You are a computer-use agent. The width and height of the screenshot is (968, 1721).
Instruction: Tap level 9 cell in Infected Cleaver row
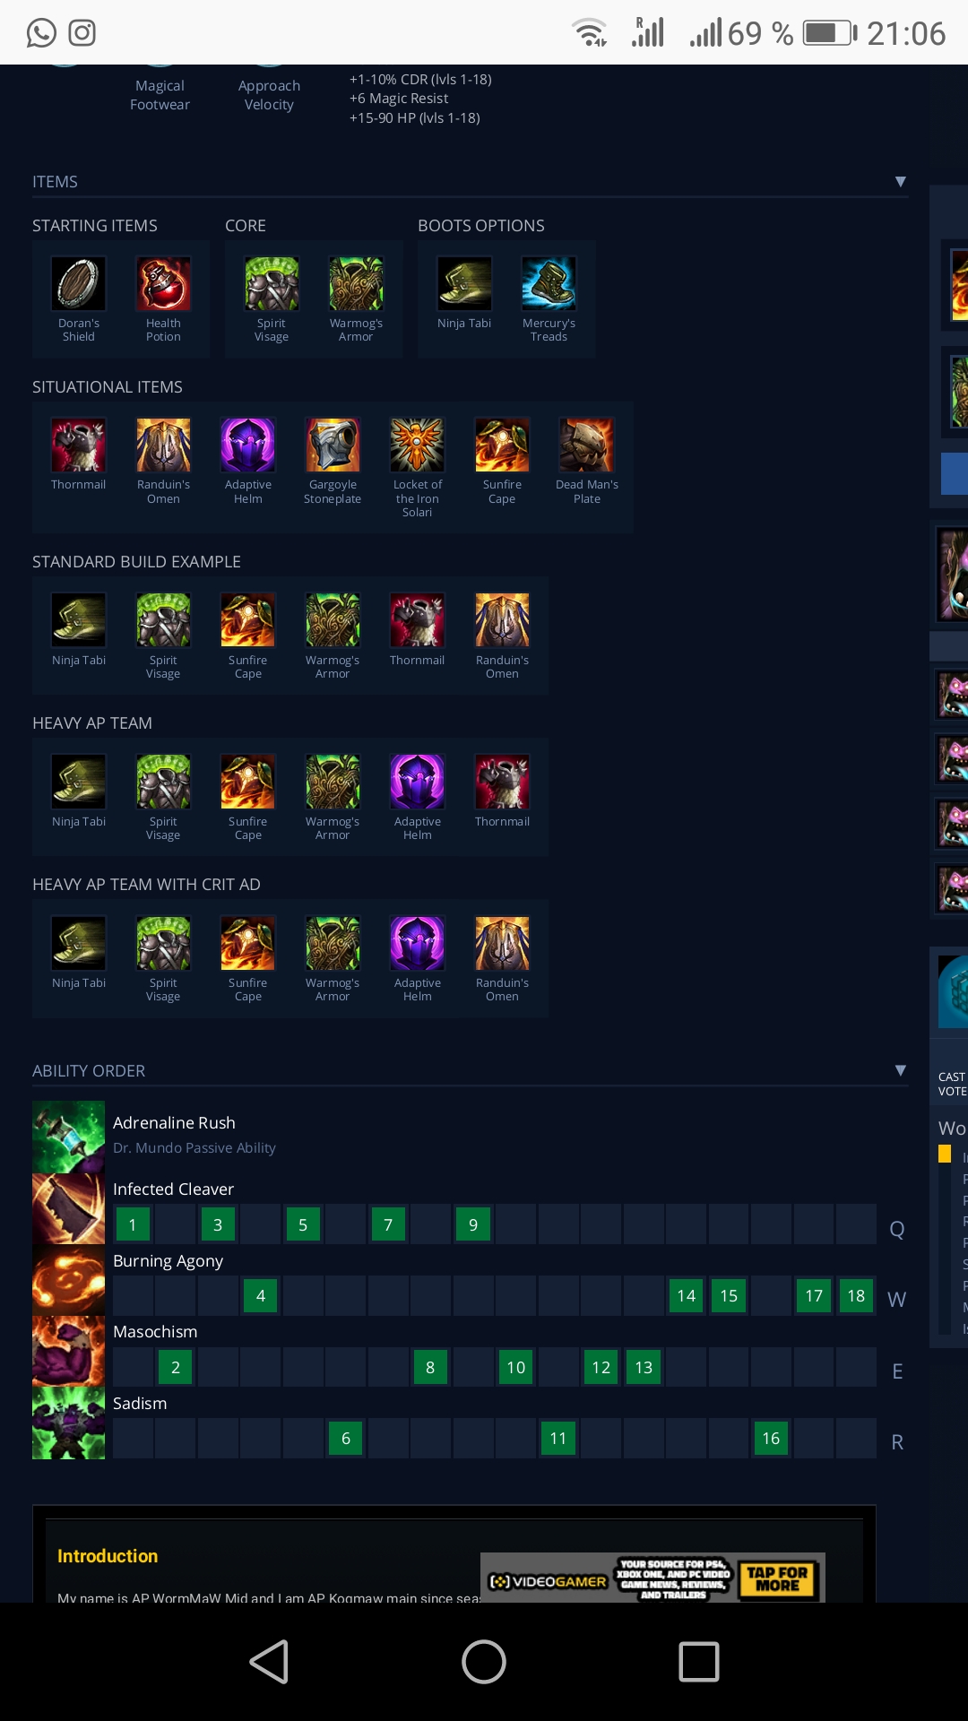pos(473,1224)
